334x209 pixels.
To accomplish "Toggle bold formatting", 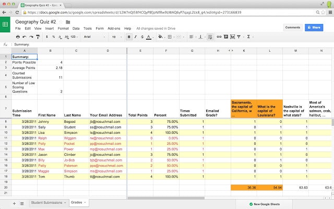I will pyautogui.click(x=129, y=37).
